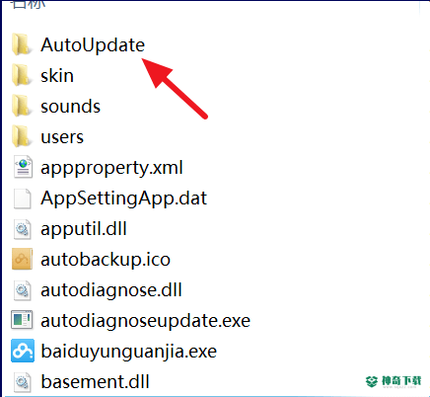Select the AutoUpdate folder icon
Viewport: 430px width, 397px height.
22,44
